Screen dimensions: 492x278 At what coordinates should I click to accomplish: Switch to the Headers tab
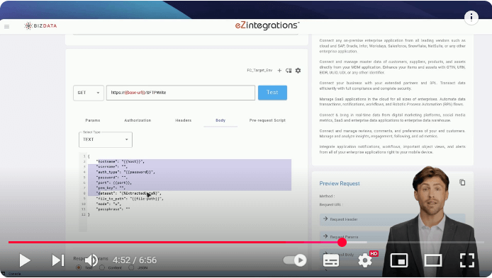click(x=183, y=120)
